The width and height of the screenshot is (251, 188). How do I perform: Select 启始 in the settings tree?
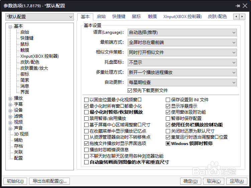tap(25, 32)
